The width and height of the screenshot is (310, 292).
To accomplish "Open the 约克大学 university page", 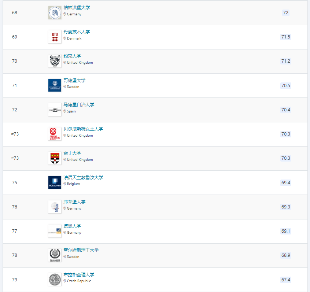I will click(x=72, y=56).
